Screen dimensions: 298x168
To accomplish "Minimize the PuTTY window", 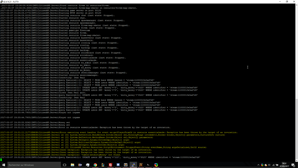I will 280,2.
